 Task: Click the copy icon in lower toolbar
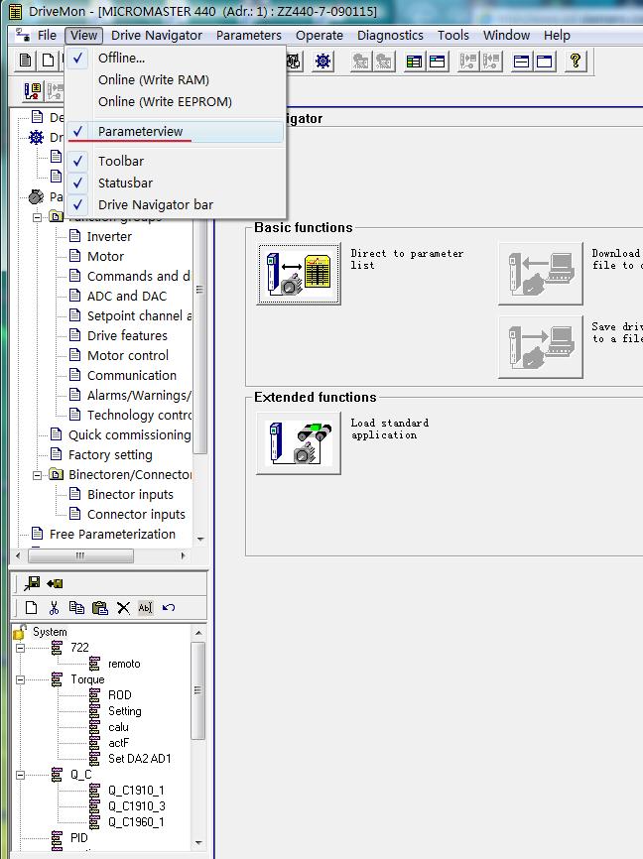(76, 607)
